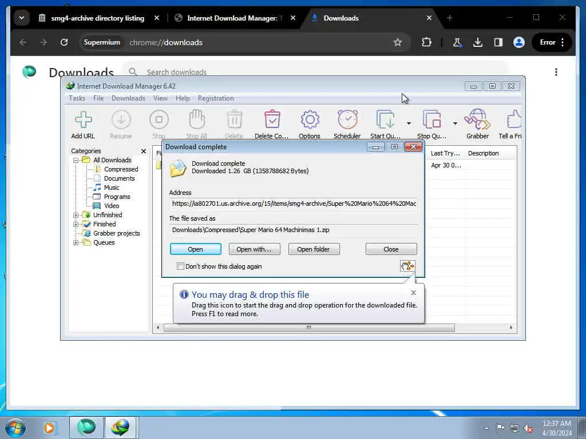
Task: Open the Downloads menu in IDM
Action: click(129, 98)
